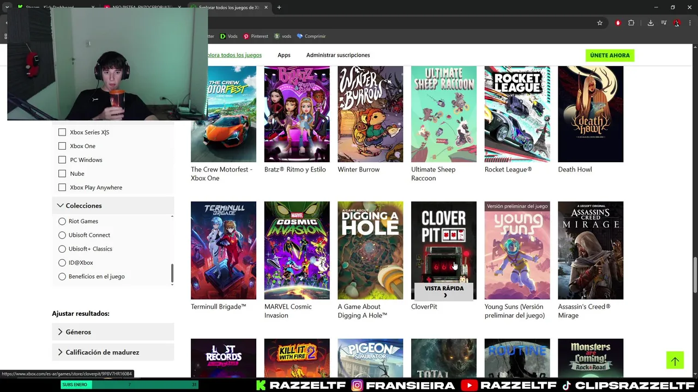Check the Xbox Series X|S checkbox
The height and width of the screenshot is (392, 698).
pyautogui.click(x=62, y=132)
